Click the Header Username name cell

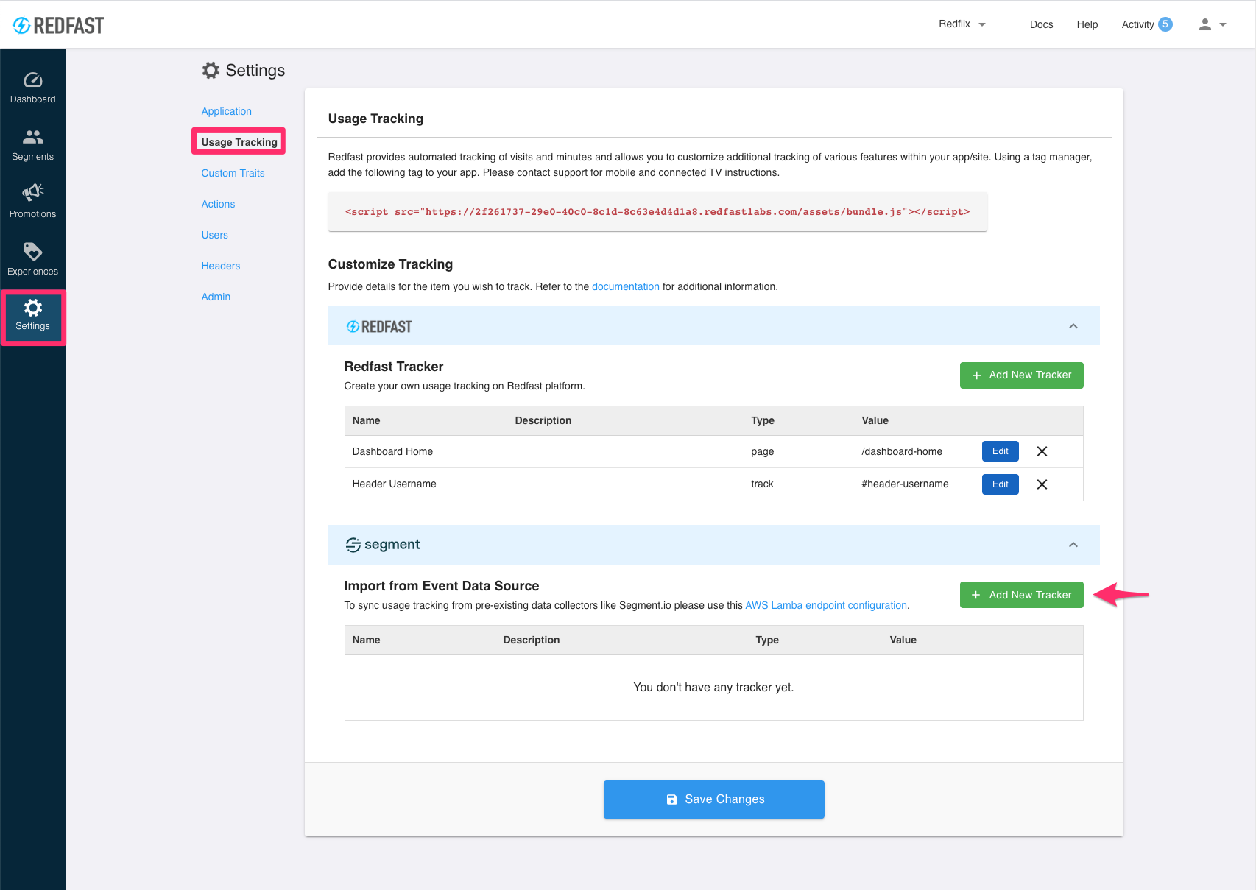[394, 484]
